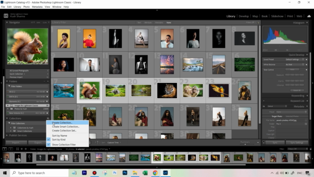Click the Folders panel minus icon
The height and width of the screenshot is (177, 314).
[x=44, y=81]
